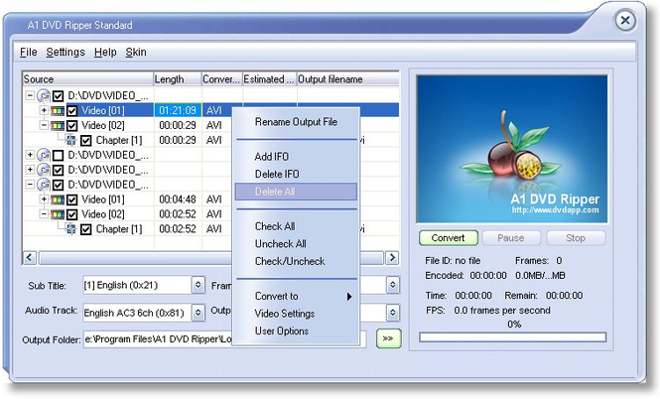Choose Rename Output File from context menu
The image size is (660, 399).
[x=296, y=122]
